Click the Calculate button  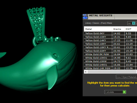click(x=115, y=92)
